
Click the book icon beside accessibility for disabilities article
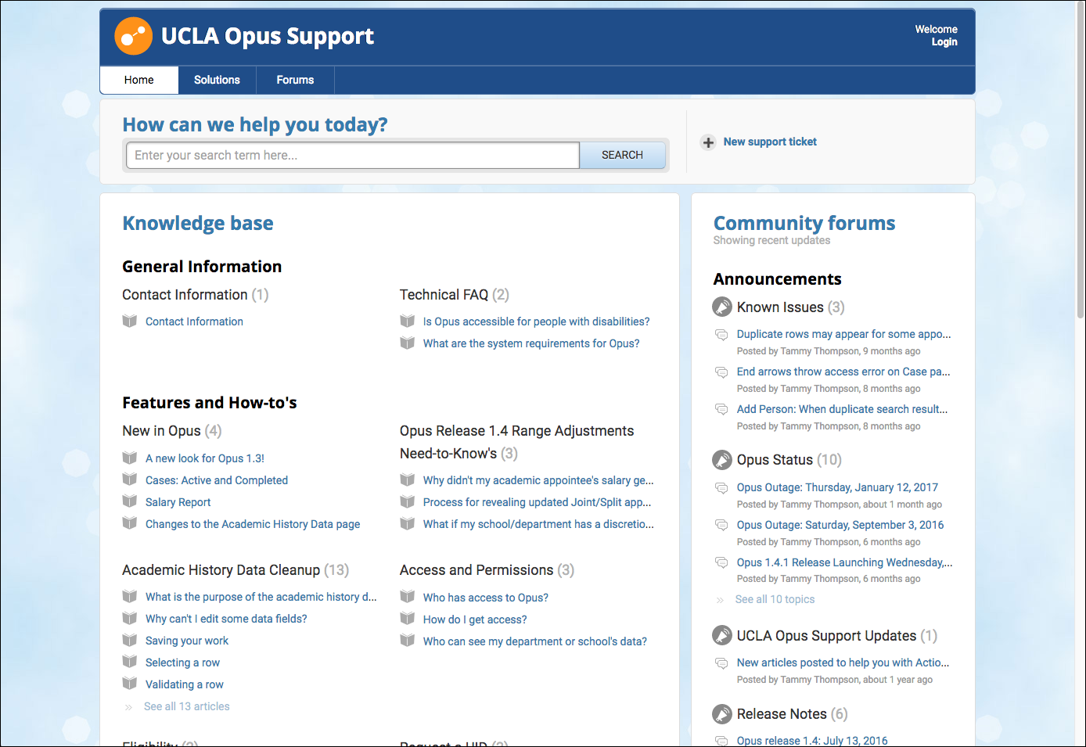(407, 321)
